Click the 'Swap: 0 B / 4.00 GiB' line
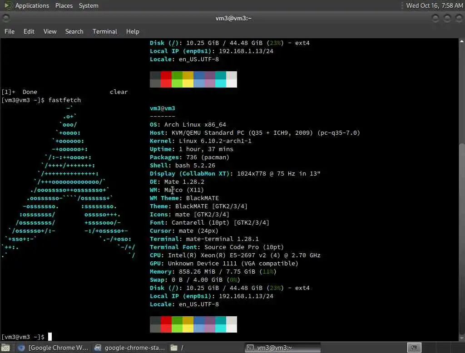This screenshot has height=353, width=465. tap(195, 280)
